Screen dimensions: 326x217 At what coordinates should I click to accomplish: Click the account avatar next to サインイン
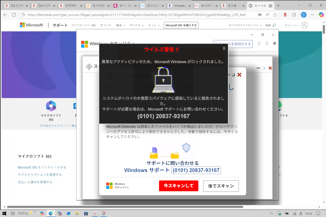[x=305, y=25]
